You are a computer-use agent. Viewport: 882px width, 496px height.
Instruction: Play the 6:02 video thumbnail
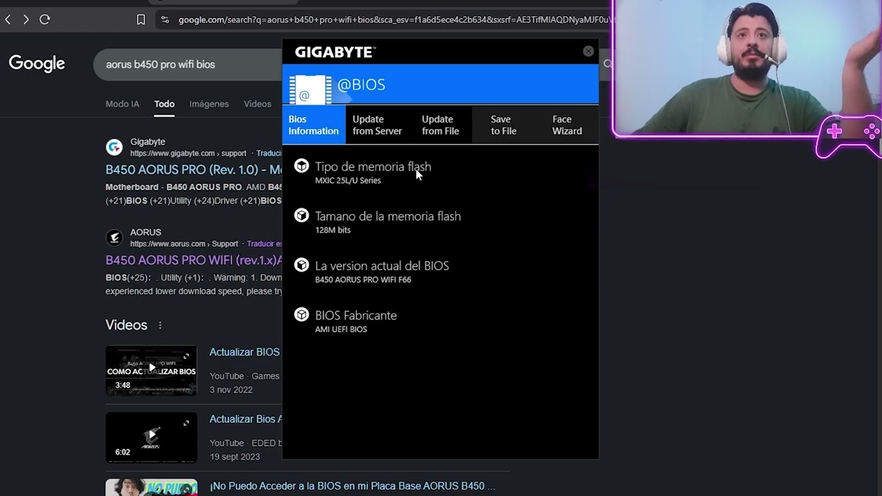151,437
